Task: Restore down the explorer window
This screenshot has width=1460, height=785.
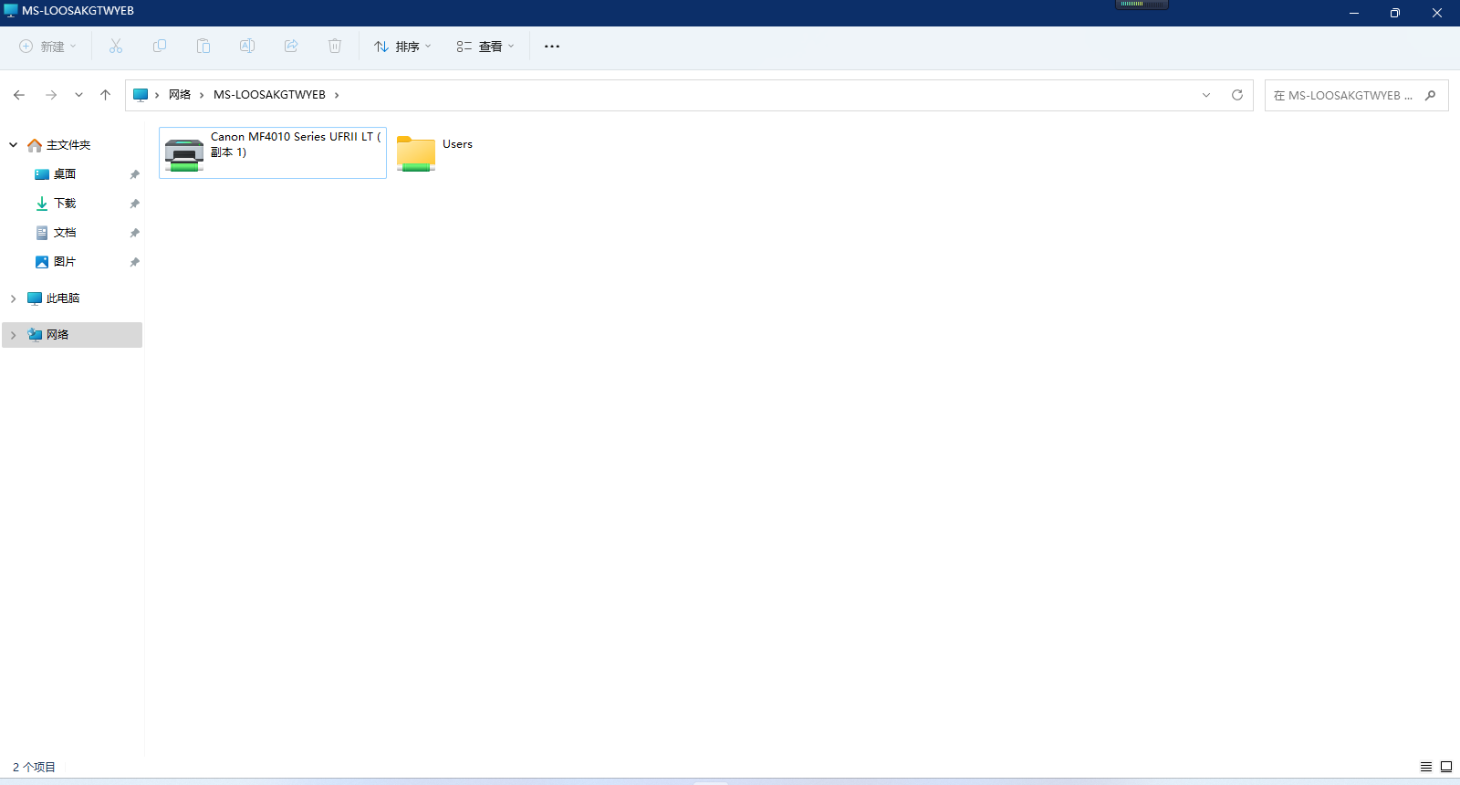Action: tap(1395, 13)
